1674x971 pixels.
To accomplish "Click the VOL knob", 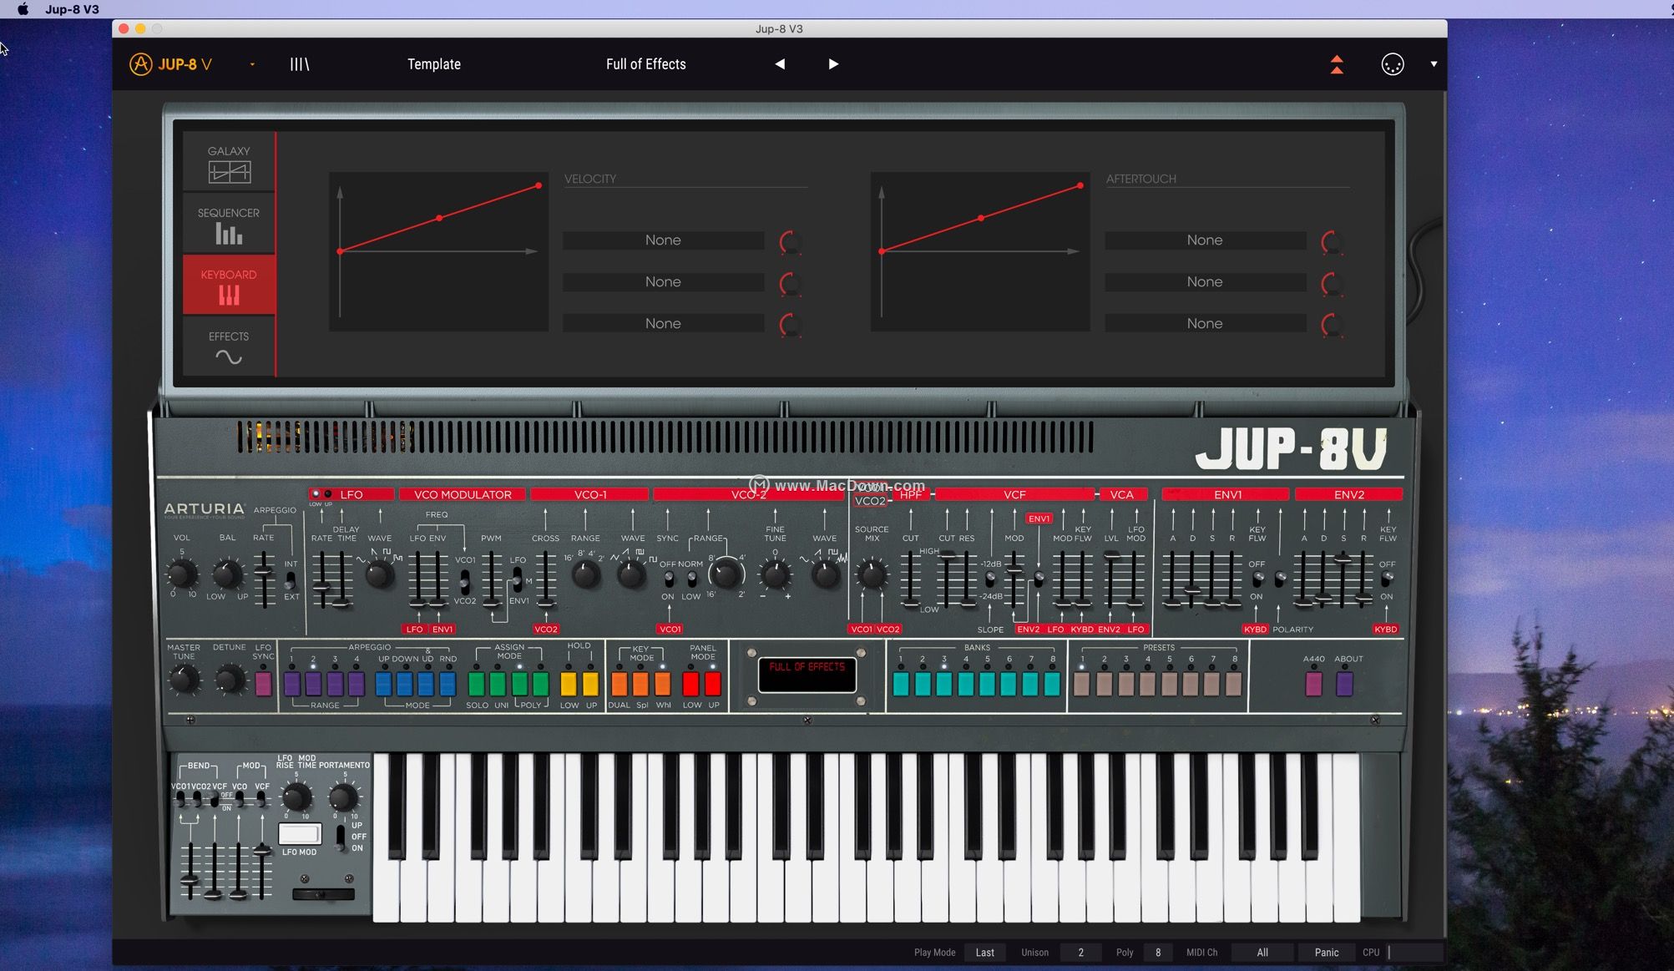I will (181, 574).
